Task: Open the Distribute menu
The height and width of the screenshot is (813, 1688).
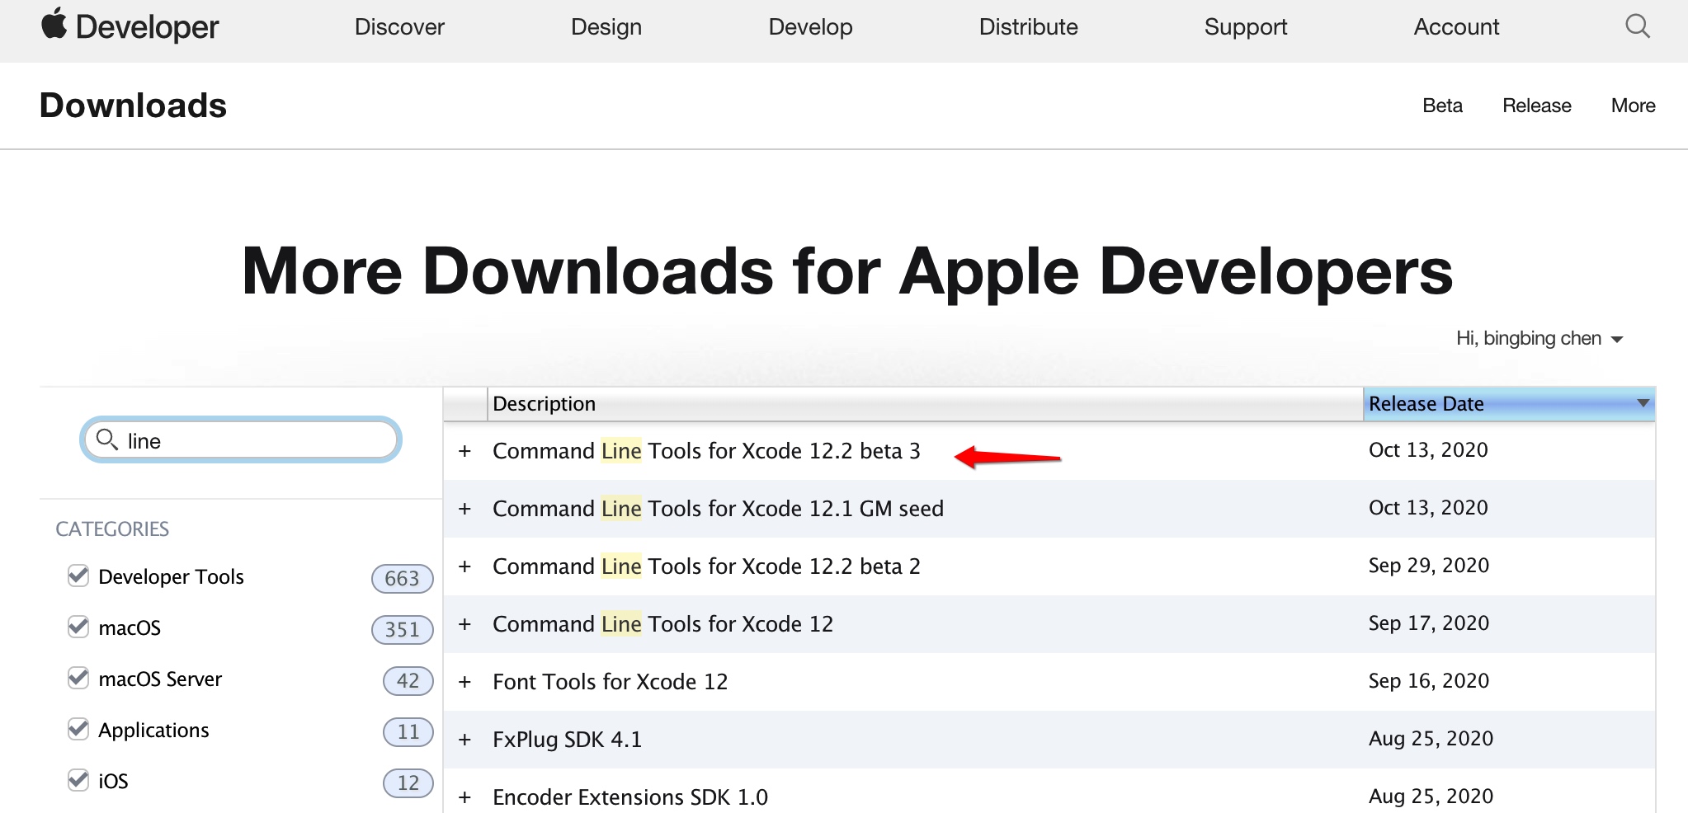Action: point(1028,27)
